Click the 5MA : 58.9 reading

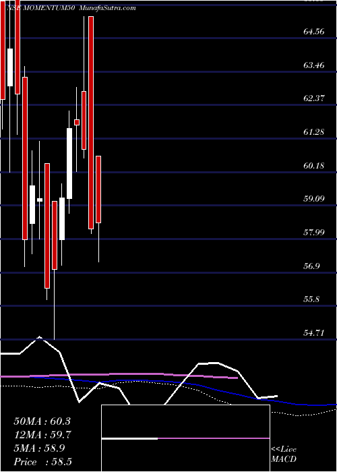click(x=39, y=448)
